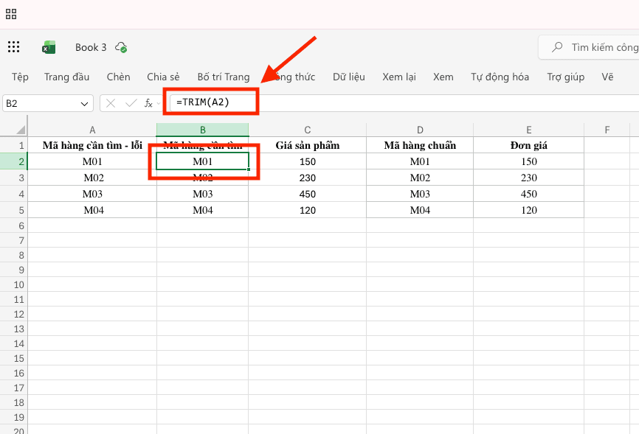This screenshot has height=434, width=639.
Task: Click header cell 'Giá sản phẩm'
Action: click(x=308, y=145)
